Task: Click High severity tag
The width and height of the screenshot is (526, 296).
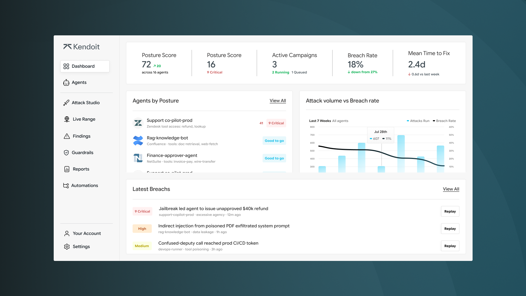Action: [142, 229]
